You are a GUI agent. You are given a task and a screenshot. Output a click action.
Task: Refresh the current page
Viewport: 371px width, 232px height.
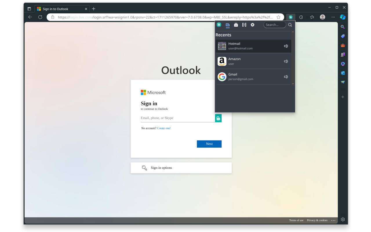coord(40,17)
